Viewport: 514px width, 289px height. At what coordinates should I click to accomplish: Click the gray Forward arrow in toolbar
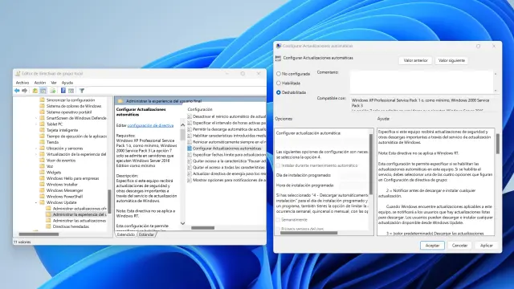click(25, 91)
